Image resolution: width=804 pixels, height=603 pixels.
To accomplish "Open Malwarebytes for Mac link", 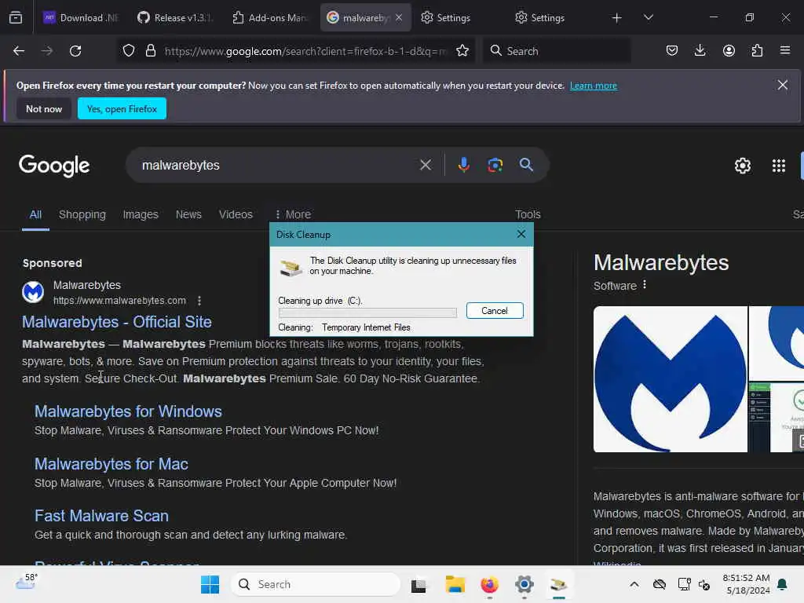I will click(111, 464).
